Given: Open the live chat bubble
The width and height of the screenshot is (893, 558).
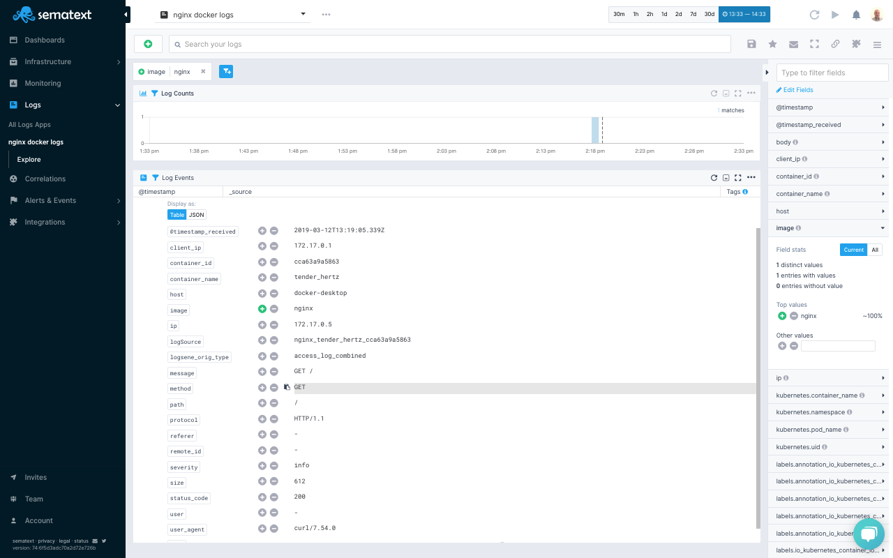Looking at the screenshot, I should pos(869,534).
